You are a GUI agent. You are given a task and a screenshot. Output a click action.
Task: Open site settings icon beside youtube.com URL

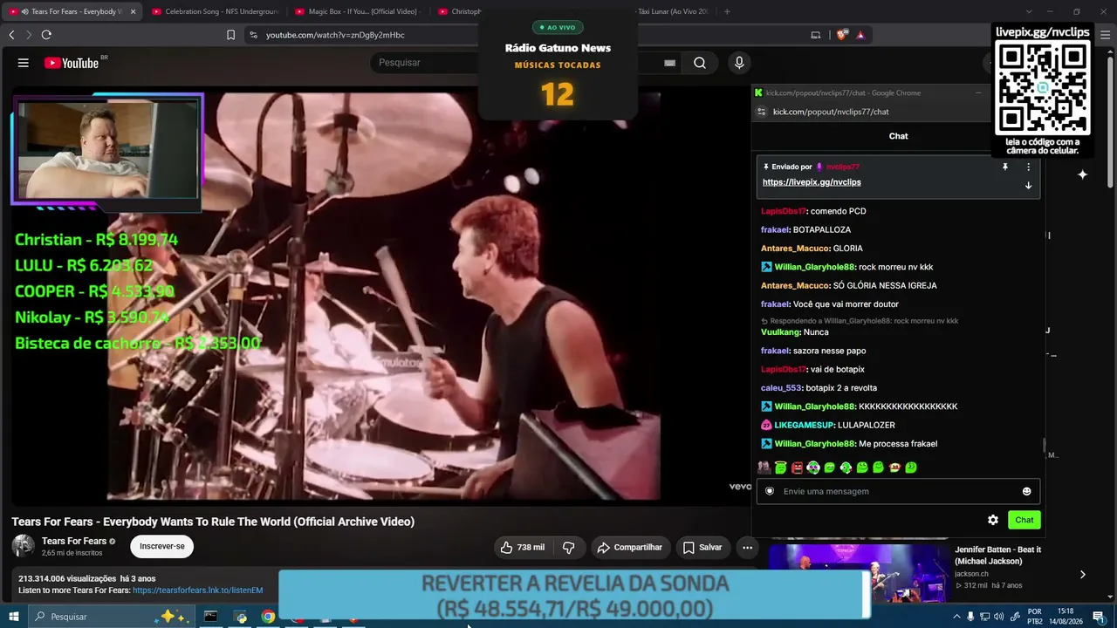point(253,35)
